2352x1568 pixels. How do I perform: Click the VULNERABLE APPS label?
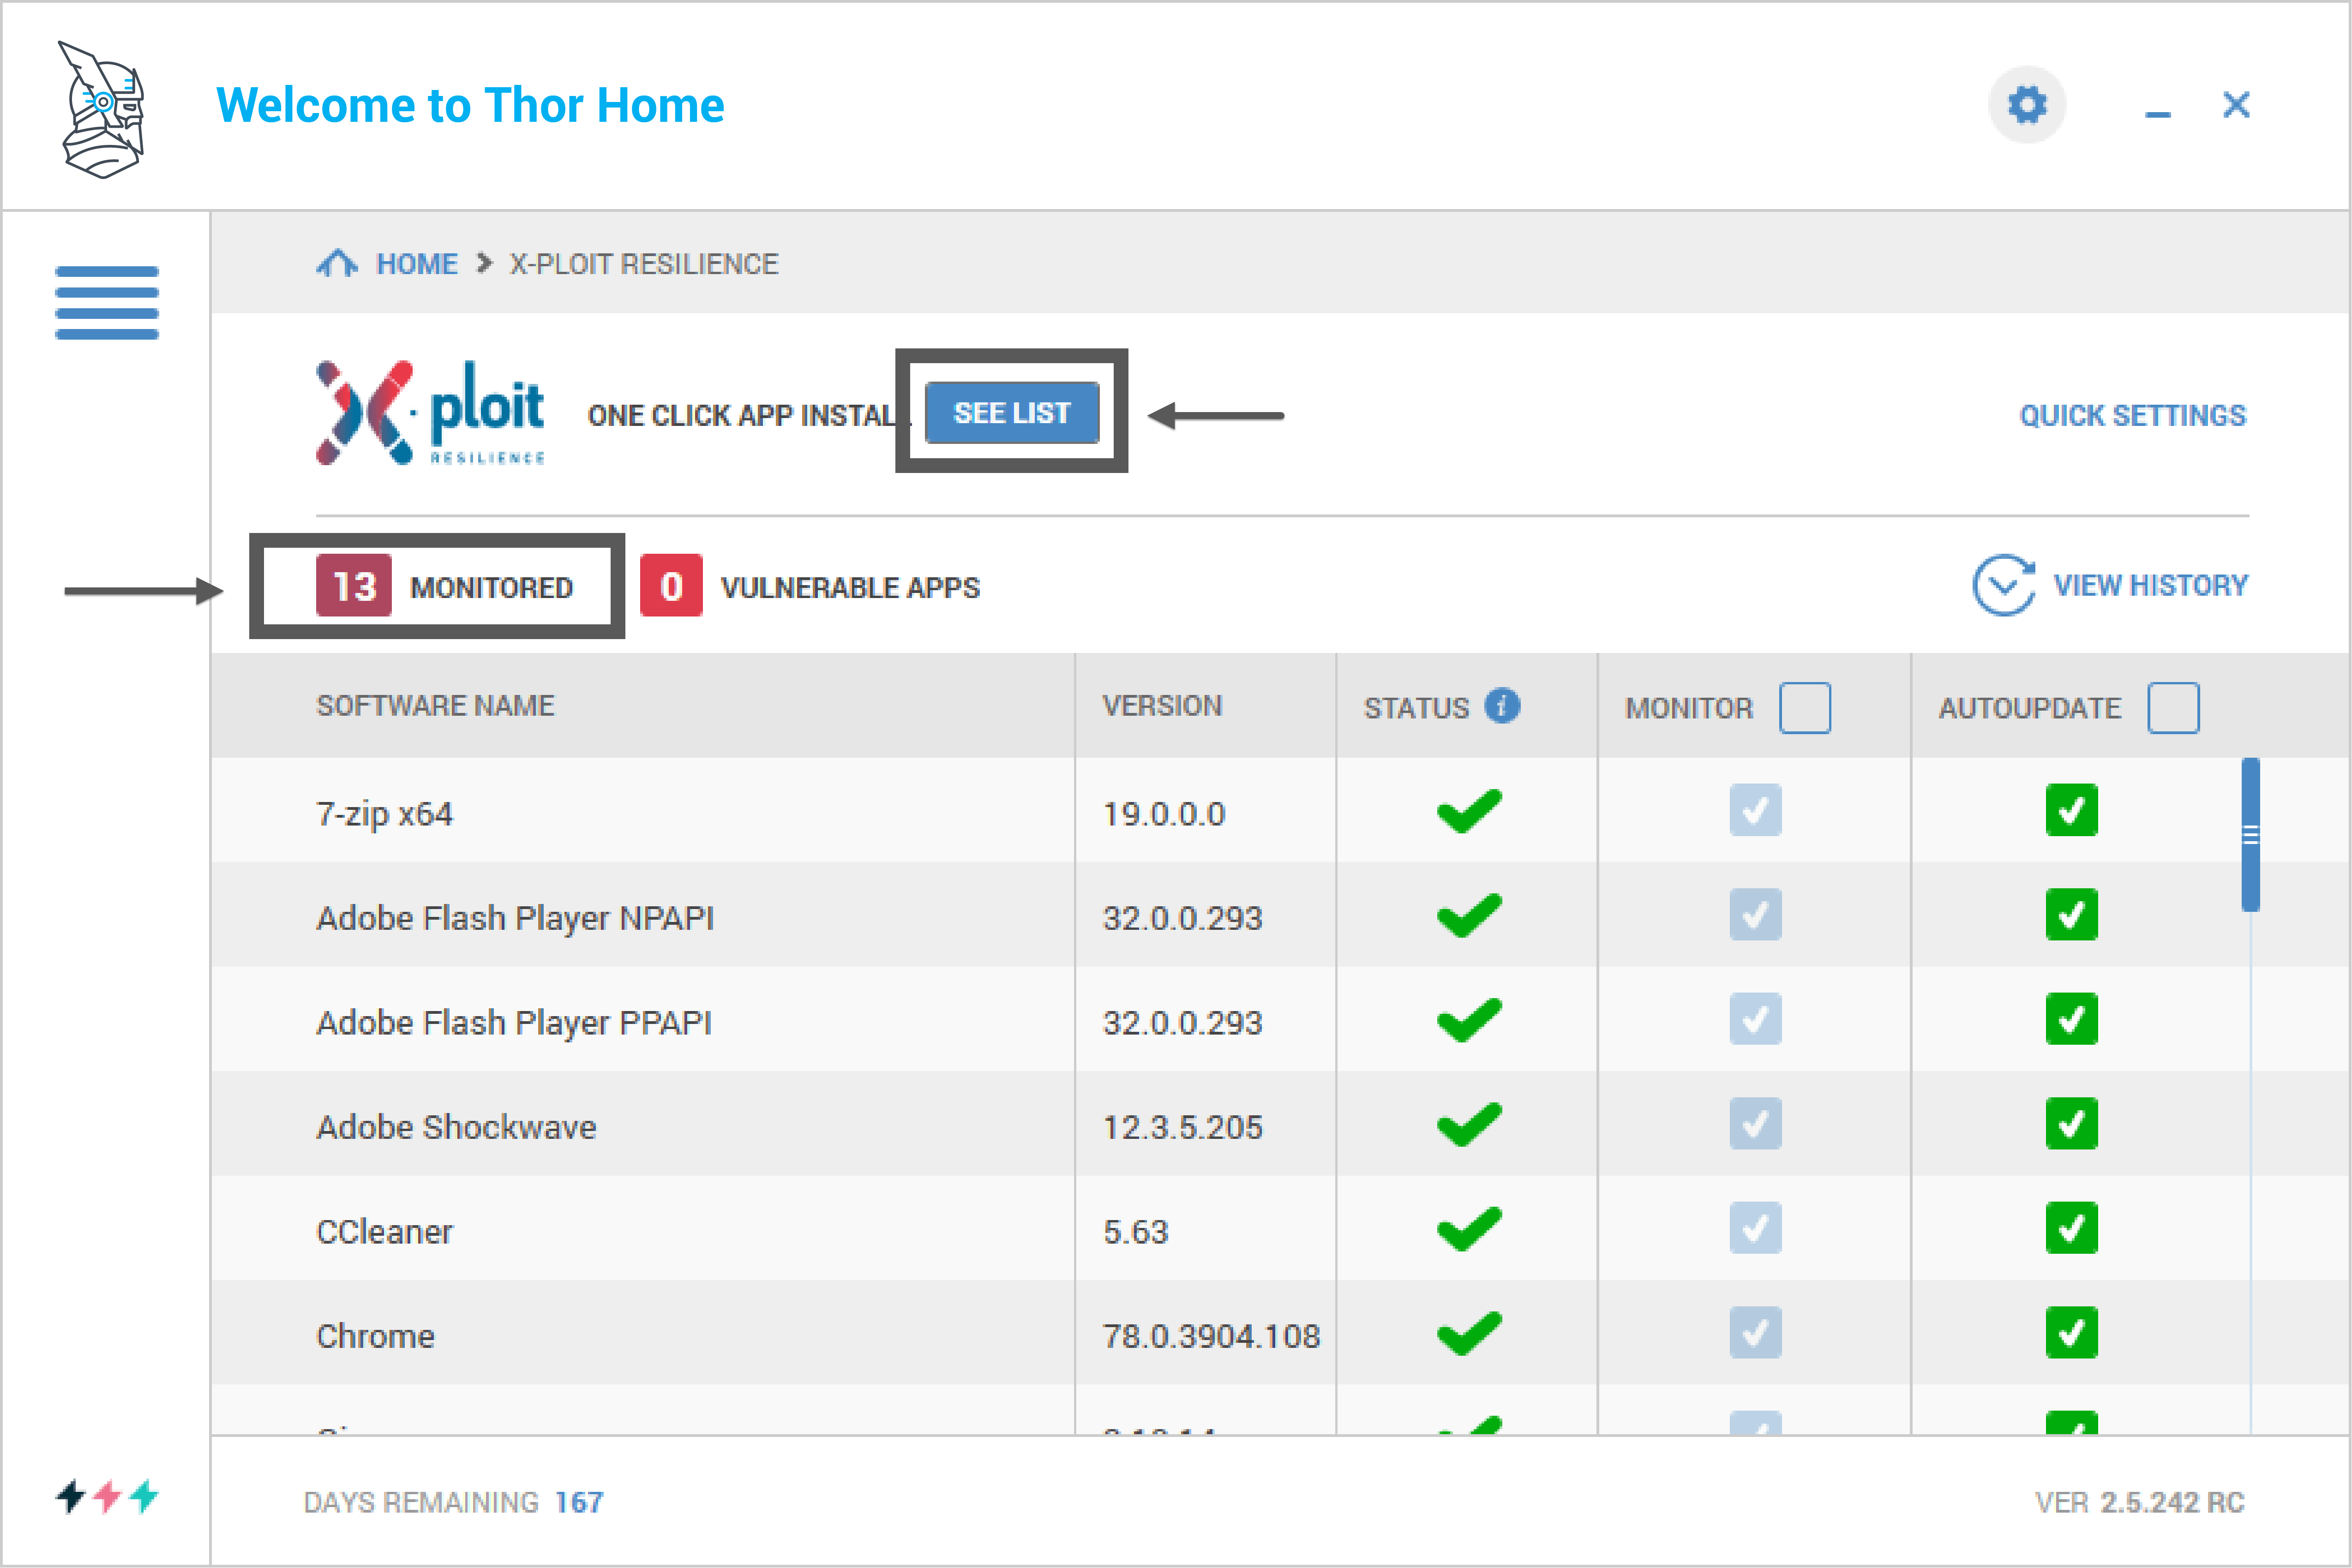[850, 587]
